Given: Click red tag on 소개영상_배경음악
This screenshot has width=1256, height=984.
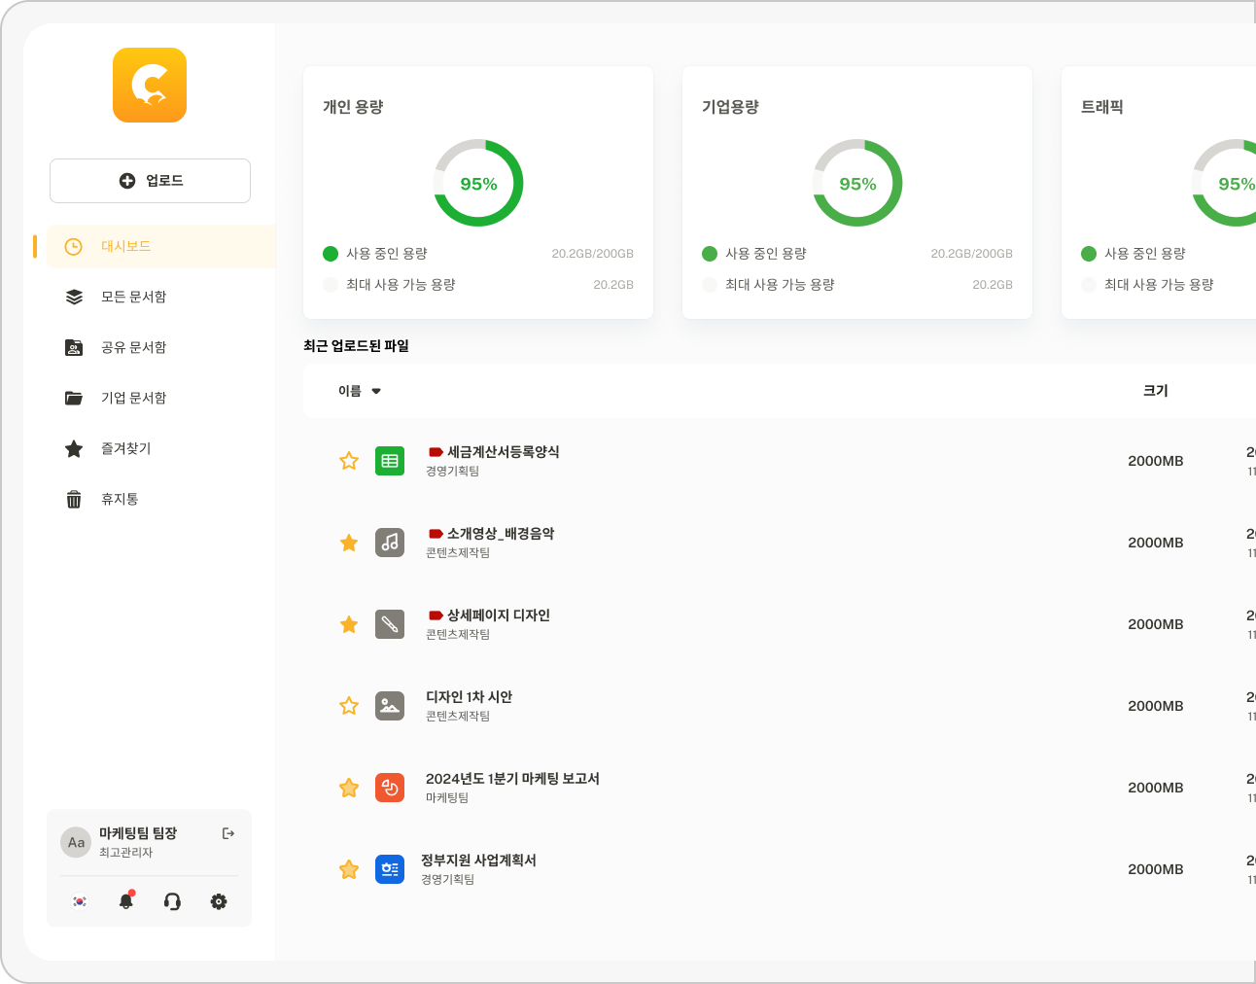Looking at the screenshot, I should click(x=436, y=534).
